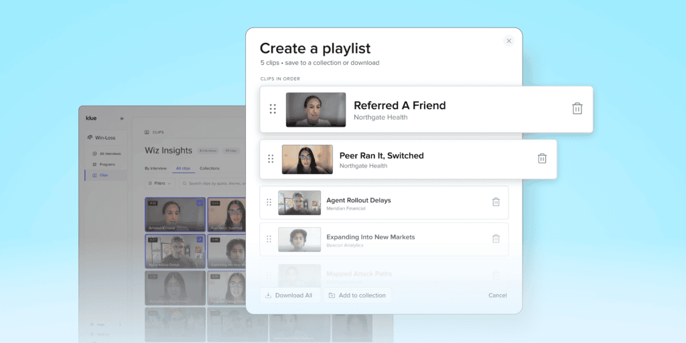Select the Expanding Into New Markets title
This screenshot has height=343, width=686.
point(370,237)
